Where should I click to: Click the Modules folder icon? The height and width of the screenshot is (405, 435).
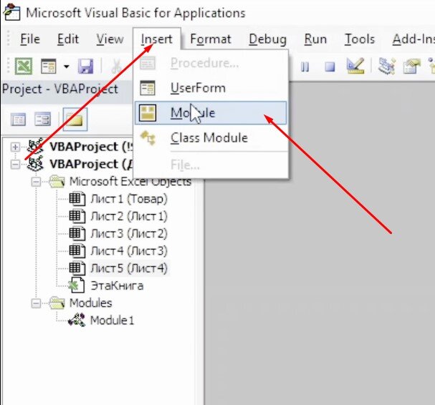57,303
